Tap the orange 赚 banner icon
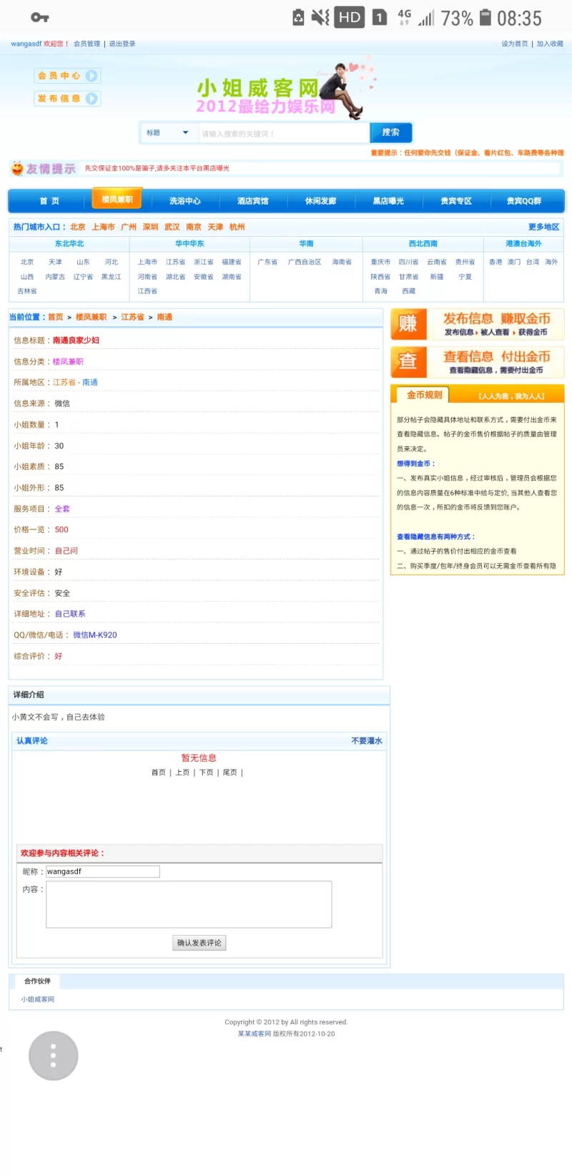572x1176 pixels. (408, 324)
